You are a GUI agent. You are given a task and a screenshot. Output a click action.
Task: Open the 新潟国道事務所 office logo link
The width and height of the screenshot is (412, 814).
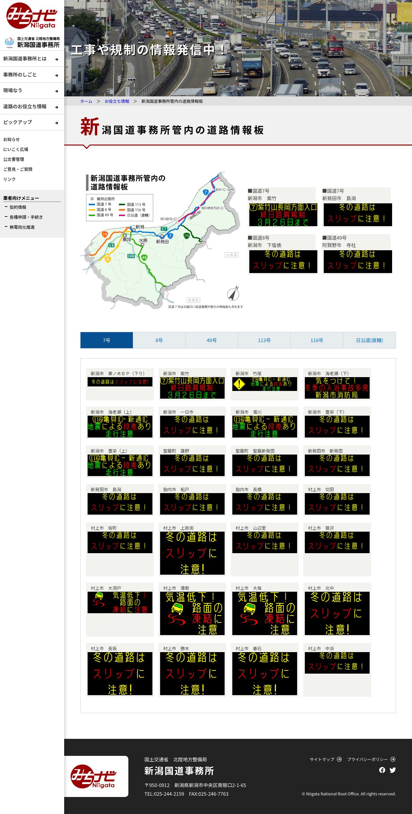pos(32,42)
